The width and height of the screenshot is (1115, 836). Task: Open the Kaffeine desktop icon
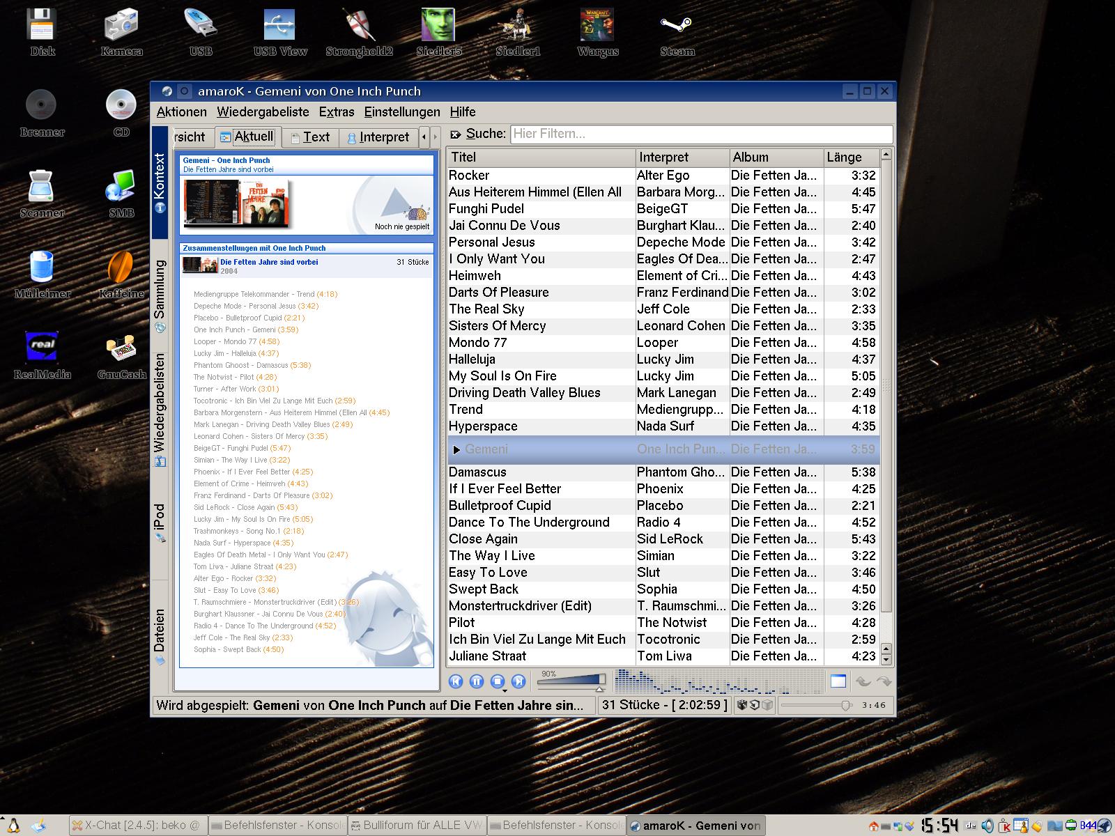(121, 274)
